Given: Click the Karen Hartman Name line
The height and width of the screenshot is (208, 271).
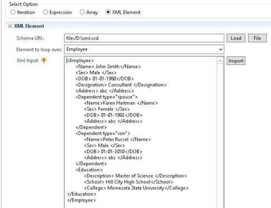Looking at the screenshot, I should 121,103.
